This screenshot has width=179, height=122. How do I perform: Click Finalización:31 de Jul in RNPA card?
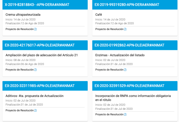click(x=114, y=109)
